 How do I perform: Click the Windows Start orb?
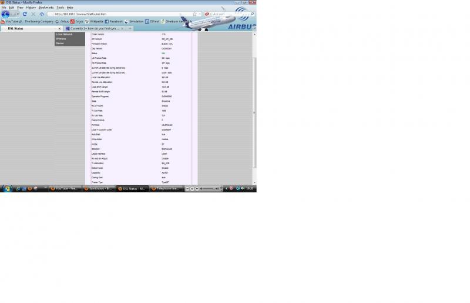pos(8,188)
